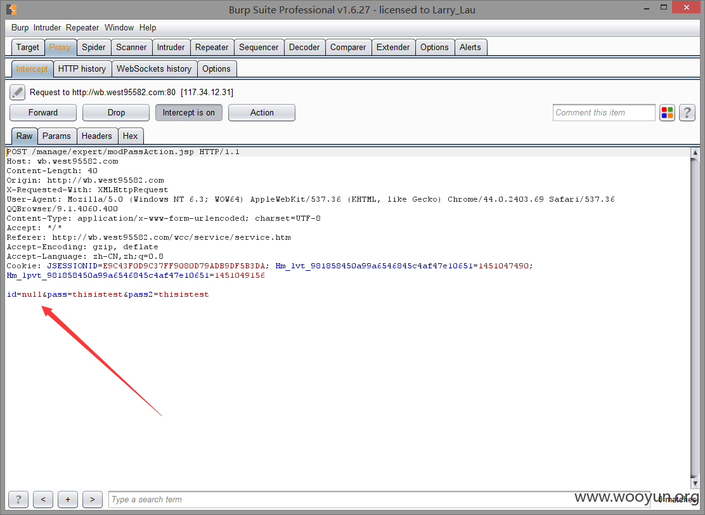Open the Help menu
The image size is (705, 515).
click(x=148, y=27)
